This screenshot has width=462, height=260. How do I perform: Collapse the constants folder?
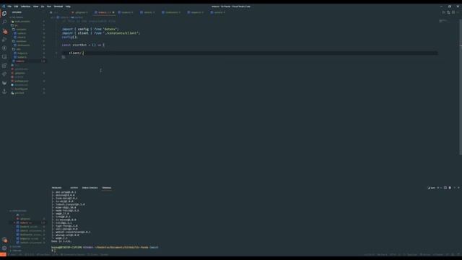pos(21,30)
